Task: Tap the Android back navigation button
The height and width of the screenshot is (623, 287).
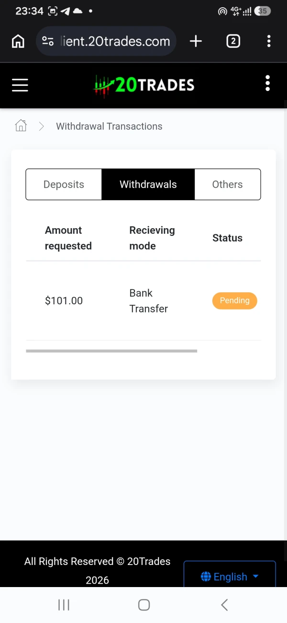Action: point(224,605)
